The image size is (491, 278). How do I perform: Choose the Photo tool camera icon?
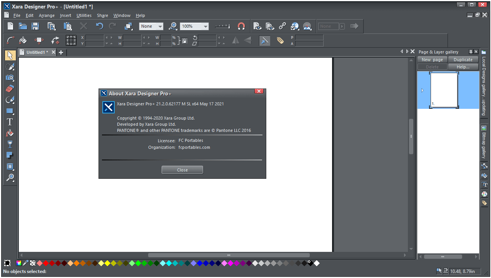10,78
